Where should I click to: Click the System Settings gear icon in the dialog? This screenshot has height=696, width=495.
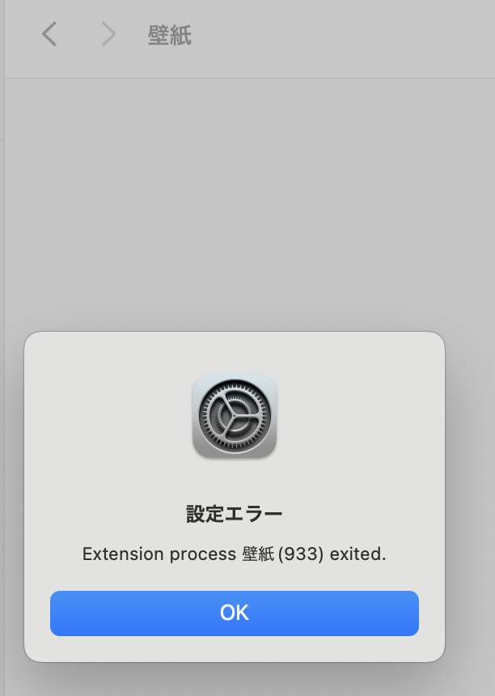235,416
